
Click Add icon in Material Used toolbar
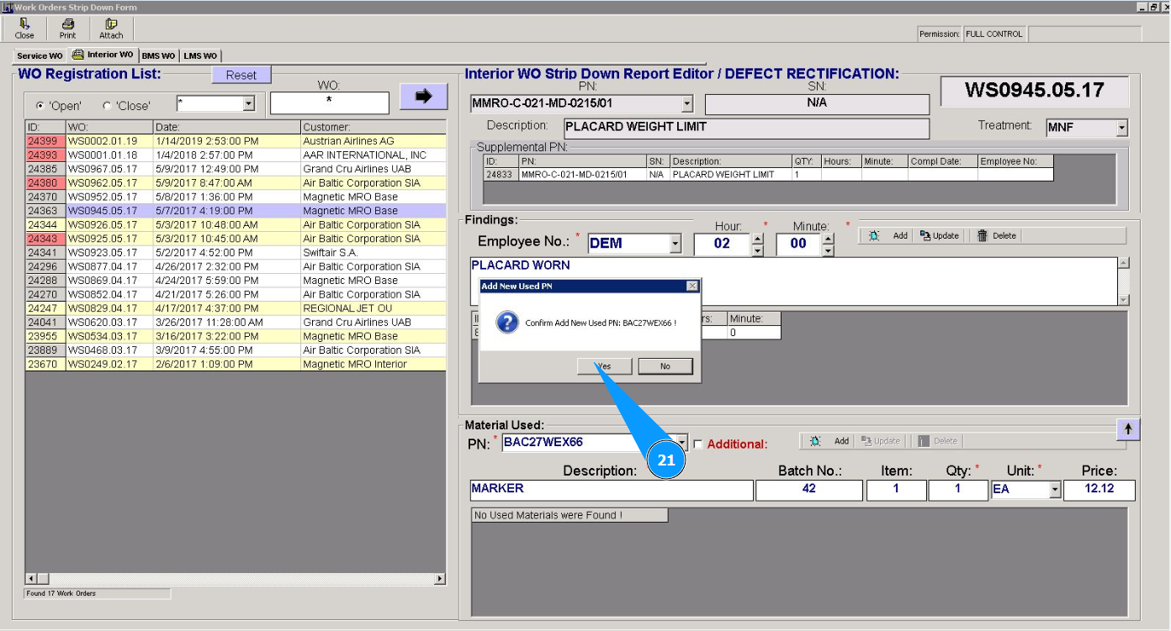click(x=815, y=441)
